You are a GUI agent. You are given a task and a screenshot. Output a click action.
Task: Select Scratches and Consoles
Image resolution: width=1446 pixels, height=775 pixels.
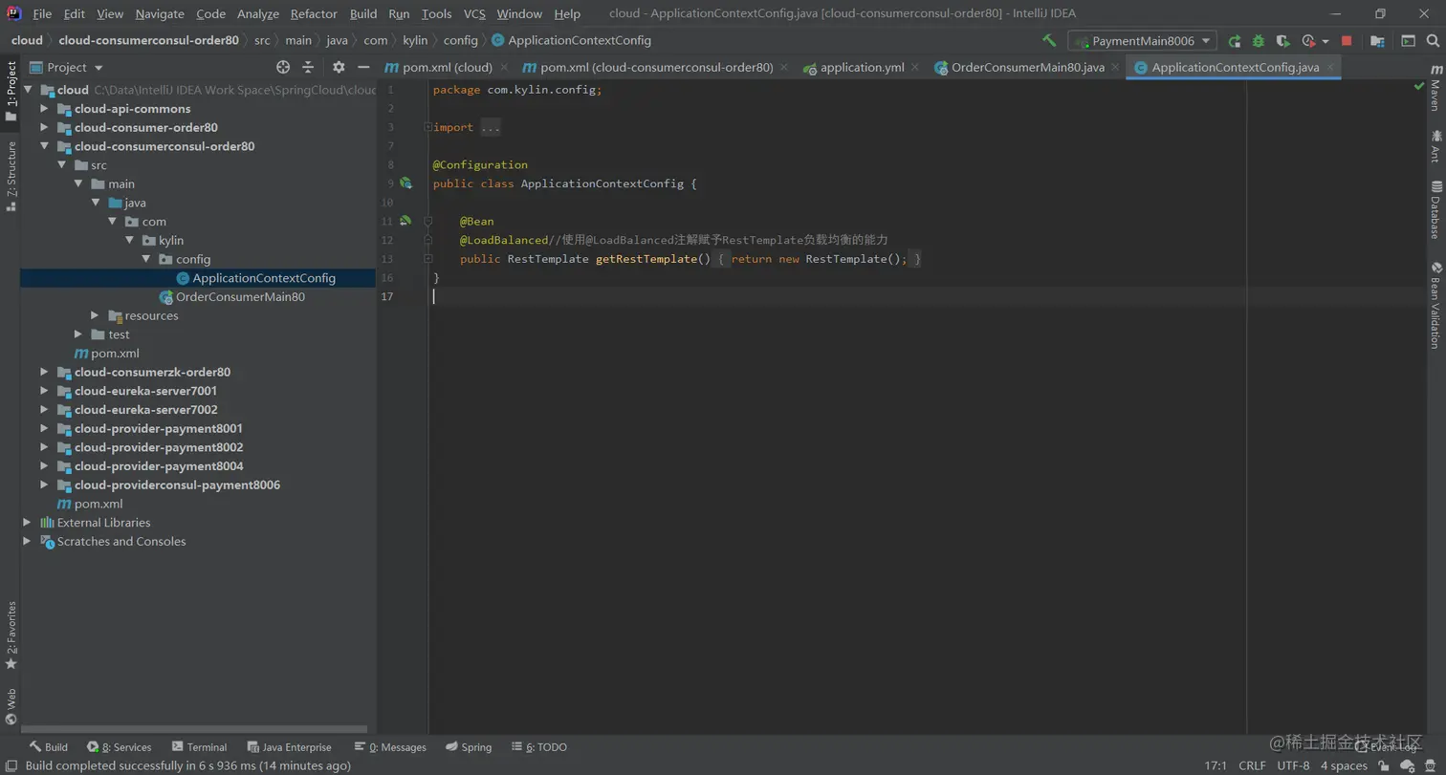coord(121,541)
